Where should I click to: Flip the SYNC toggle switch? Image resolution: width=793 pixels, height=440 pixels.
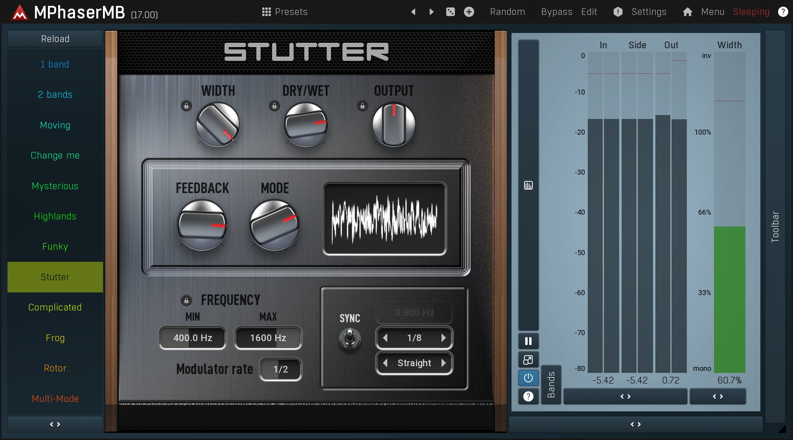pyautogui.click(x=350, y=338)
